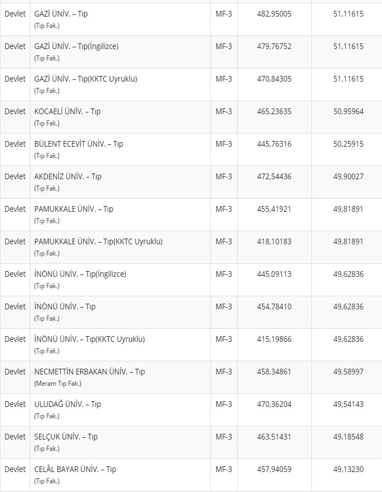Select AKDENİZ ÜNİV. – Tıp program name
The height and width of the screenshot is (492, 382).
tap(68, 176)
